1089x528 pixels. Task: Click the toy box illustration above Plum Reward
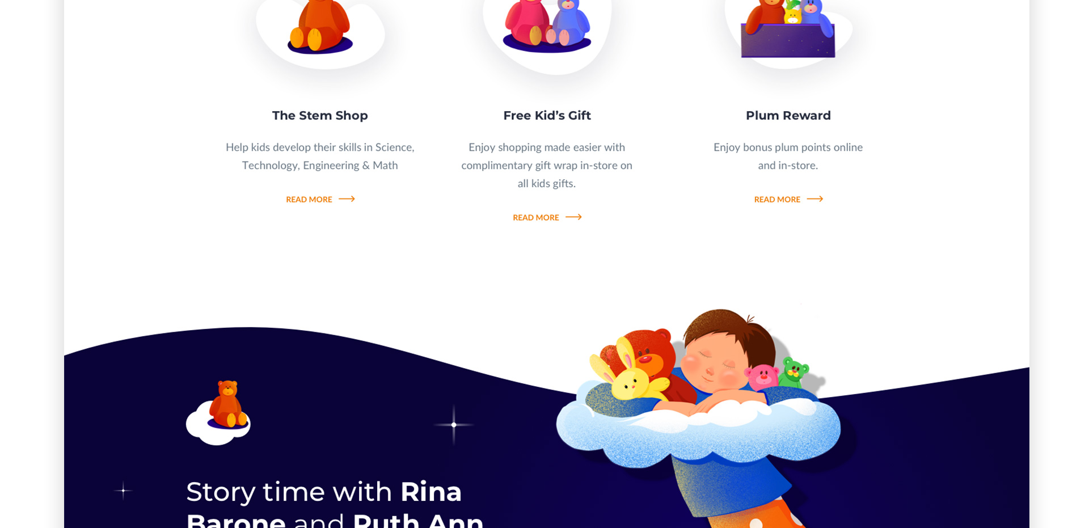point(788,28)
